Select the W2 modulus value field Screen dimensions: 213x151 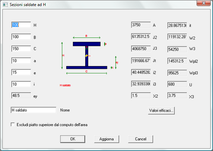tap(177, 37)
